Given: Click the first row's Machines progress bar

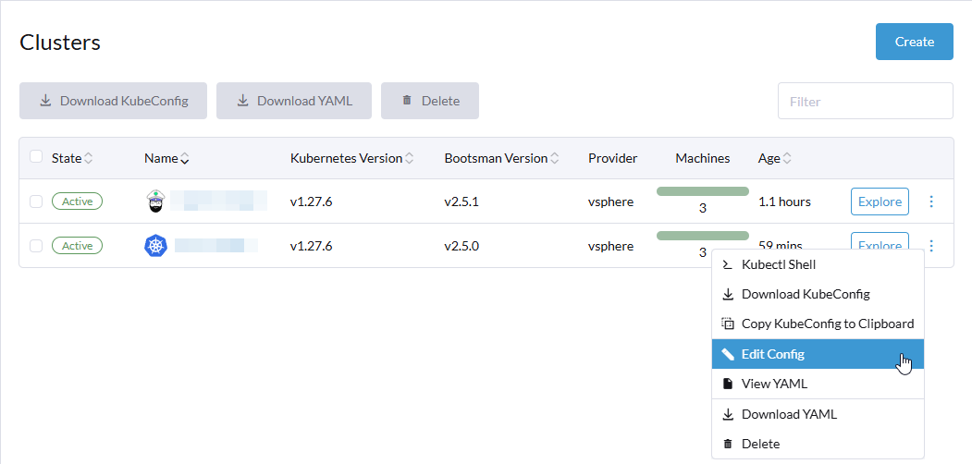Looking at the screenshot, I should [x=702, y=191].
